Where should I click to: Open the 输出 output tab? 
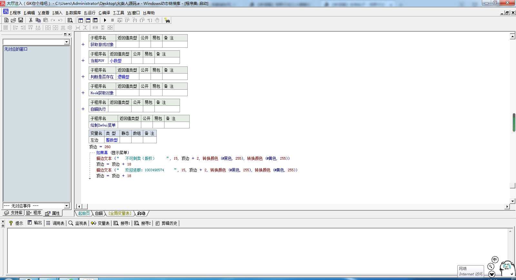coord(35,223)
